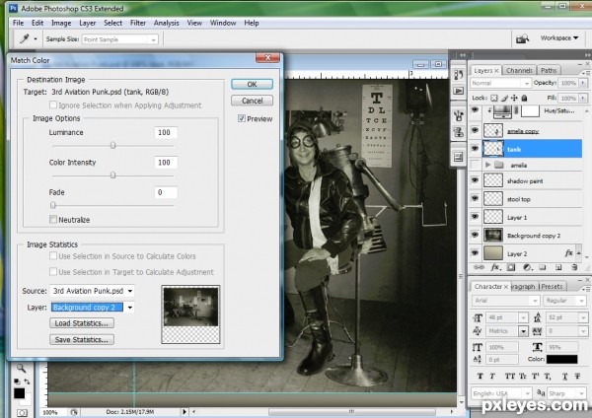Open the Source dropdown in Match Color
Image resolution: width=592 pixels, height=418 pixels.
(130, 291)
